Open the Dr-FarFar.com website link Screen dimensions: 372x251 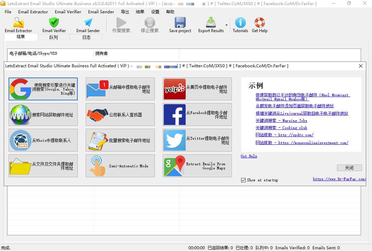[x=339, y=179]
